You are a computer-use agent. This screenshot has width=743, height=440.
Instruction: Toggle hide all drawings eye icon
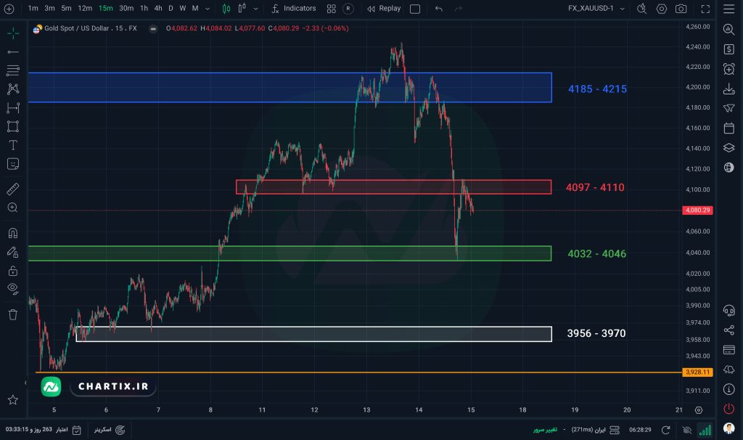(x=12, y=288)
